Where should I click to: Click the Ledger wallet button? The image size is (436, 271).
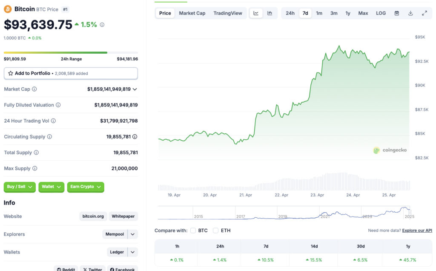[x=117, y=252]
